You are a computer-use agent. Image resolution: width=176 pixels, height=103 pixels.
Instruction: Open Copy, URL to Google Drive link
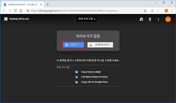pos(94,82)
